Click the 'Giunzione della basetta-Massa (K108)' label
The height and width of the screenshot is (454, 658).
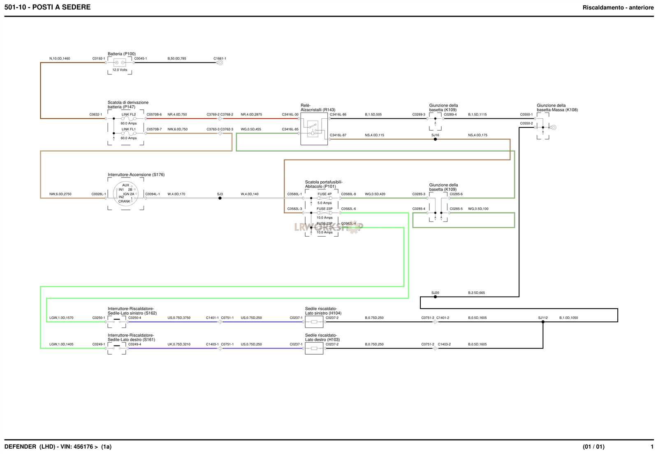point(557,108)
